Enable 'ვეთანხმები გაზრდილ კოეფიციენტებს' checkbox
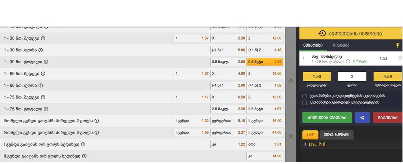403x164 pixels. (305, 103)
